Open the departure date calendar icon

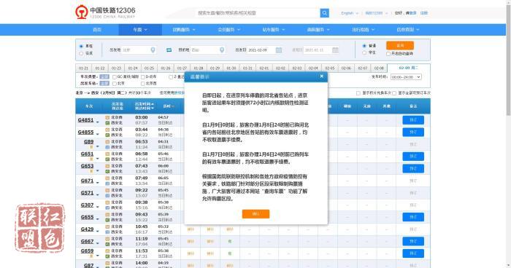click(x=279, y=50)
